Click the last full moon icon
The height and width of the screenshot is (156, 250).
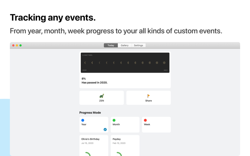pyautogui.click(x=164, y=62)
